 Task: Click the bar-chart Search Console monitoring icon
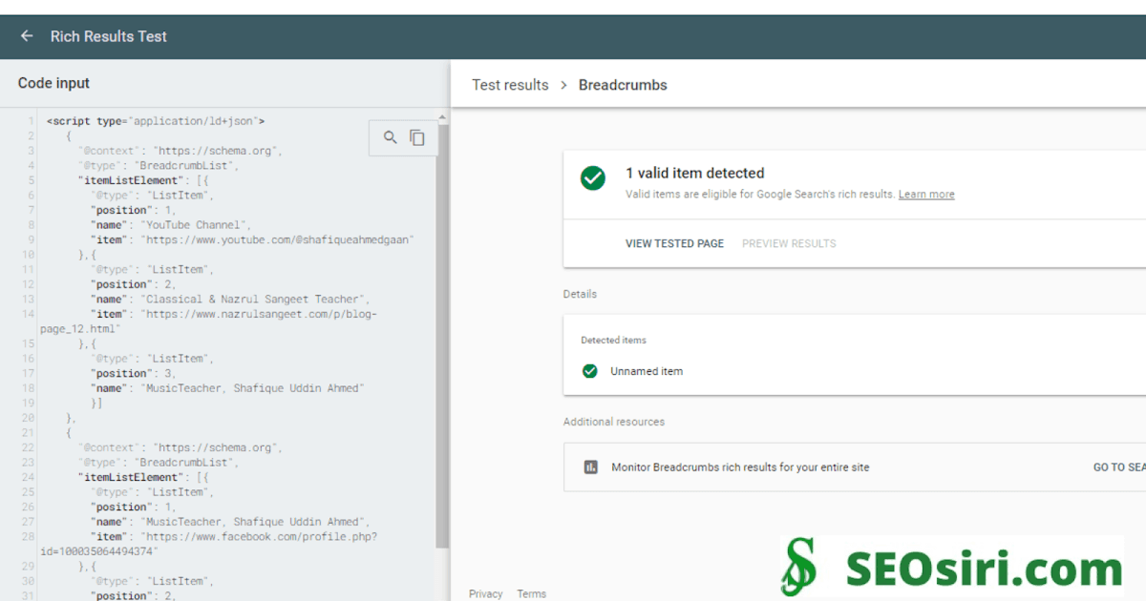pyautogui.click(x=591, y=466)
